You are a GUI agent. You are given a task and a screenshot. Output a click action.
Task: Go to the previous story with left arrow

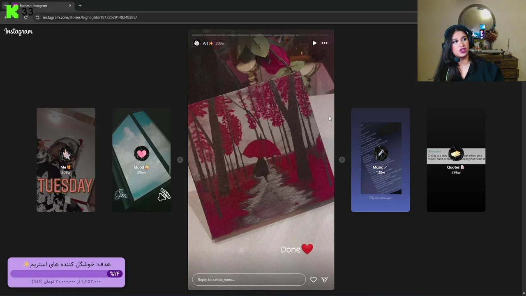[x=180, y=160]
